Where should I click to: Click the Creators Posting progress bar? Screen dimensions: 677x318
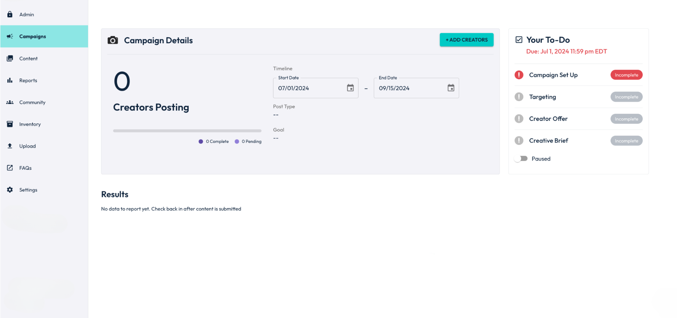187,131
